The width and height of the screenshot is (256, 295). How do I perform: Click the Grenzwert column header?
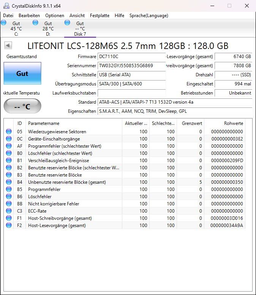191,123
